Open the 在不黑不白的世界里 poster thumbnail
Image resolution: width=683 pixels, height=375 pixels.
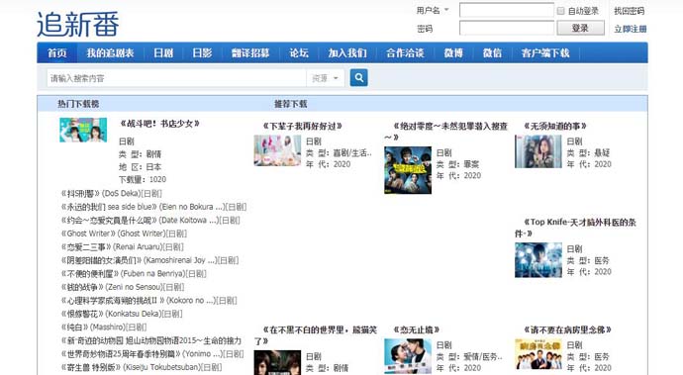(277, 362)
